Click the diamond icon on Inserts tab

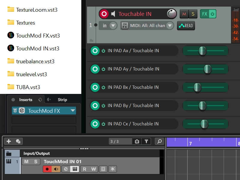click(x=40, y=100)
